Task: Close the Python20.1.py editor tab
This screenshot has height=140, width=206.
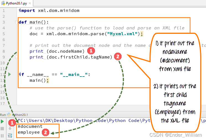Action: point(30,3)
